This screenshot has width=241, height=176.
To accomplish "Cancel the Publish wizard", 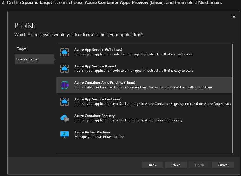I will [223, 165].
